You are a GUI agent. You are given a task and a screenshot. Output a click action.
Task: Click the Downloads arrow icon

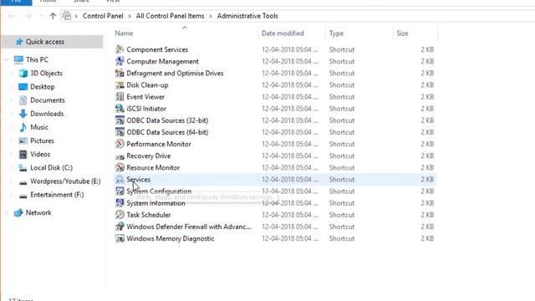(x=23, y=114)
